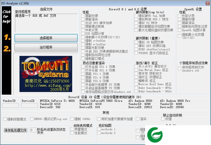Image resolution: width=211 pixels, height=145 pixels.
Task: Enable 开启部分低精度 PS 效果
Action: tap(83, 85)
